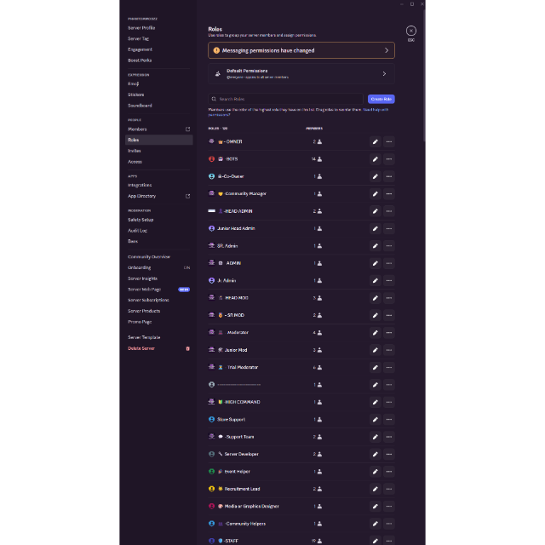
Task: Click the Search Roles input field
Action: pyautogui.click(x=286, y=99)
